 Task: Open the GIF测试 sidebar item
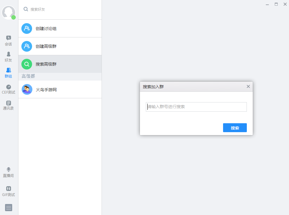9,191
